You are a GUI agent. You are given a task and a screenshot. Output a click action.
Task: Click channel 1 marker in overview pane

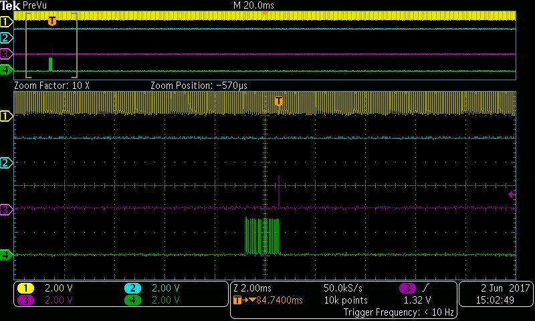click(6, 22)
